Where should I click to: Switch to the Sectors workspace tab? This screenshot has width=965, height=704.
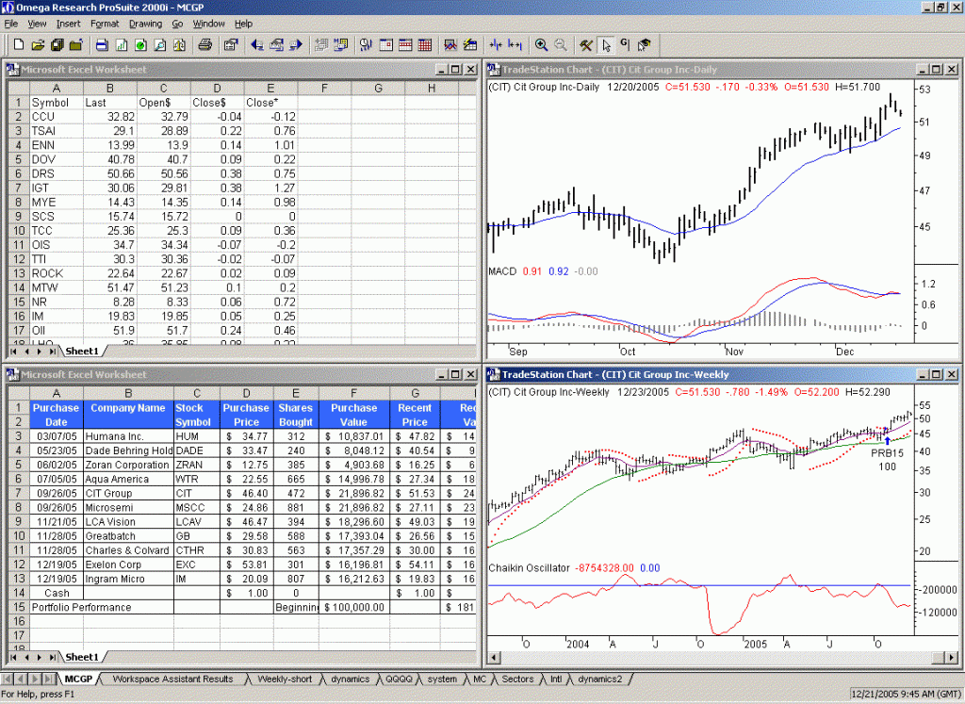point(517,679)
